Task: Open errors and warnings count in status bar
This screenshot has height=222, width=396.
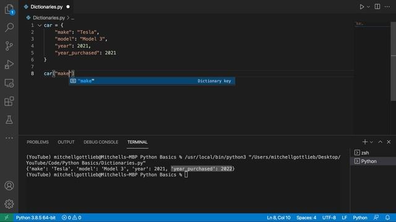Action: click(x=72, y=218)
